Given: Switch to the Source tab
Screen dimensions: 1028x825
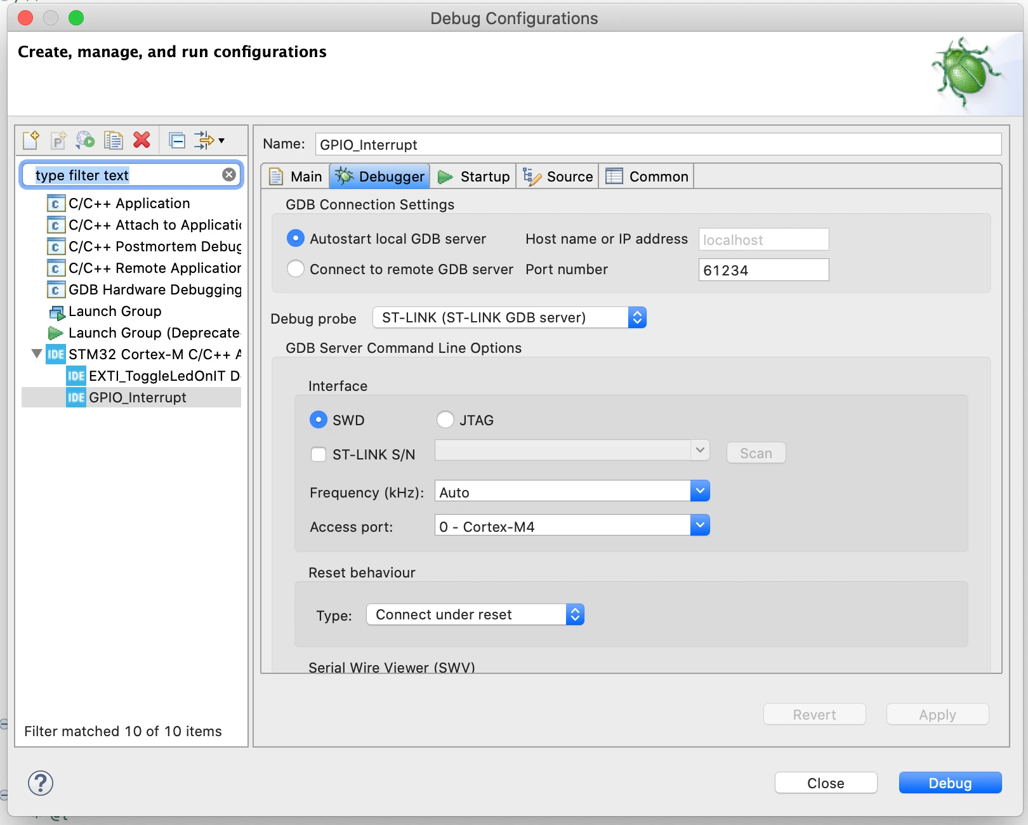Looking at the screenshot, I should pos(557,176).
